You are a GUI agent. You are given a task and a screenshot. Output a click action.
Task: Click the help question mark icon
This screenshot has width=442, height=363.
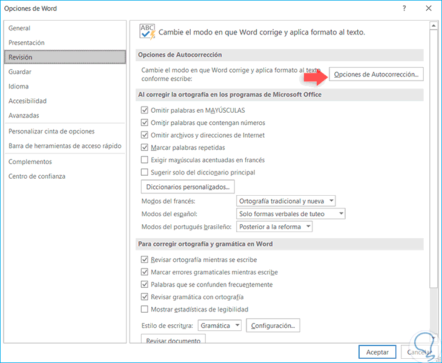(403, 9)
